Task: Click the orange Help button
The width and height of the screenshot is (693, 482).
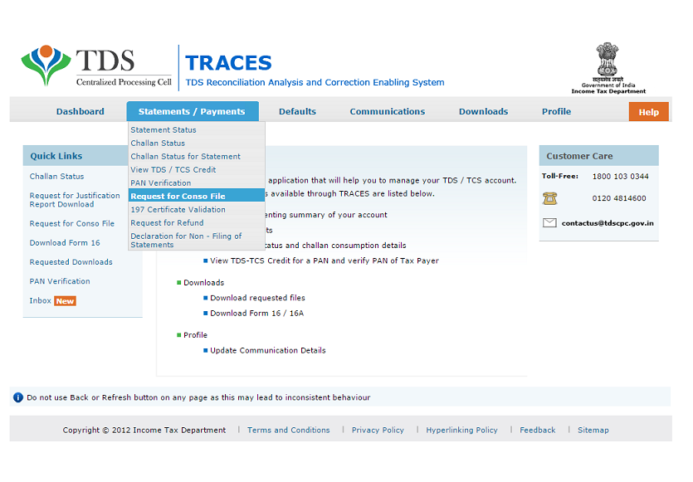Action: 648,111
